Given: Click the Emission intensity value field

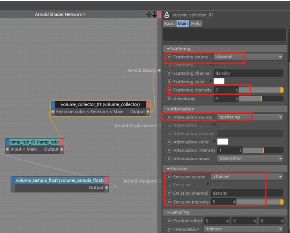Looking at the screenshot, I should [222, 202].
